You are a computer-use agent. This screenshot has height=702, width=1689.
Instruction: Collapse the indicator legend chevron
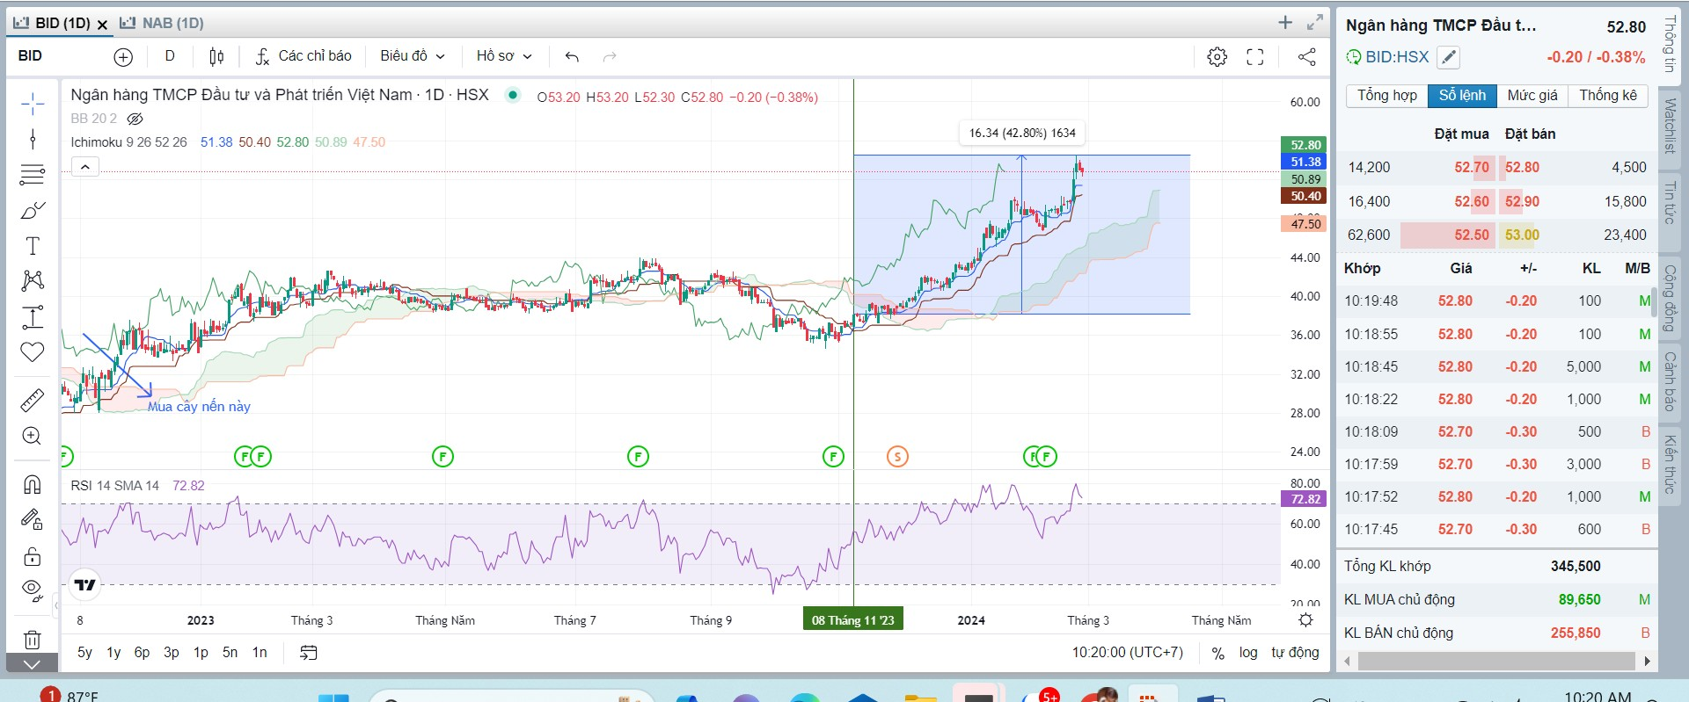coord(85,167)
